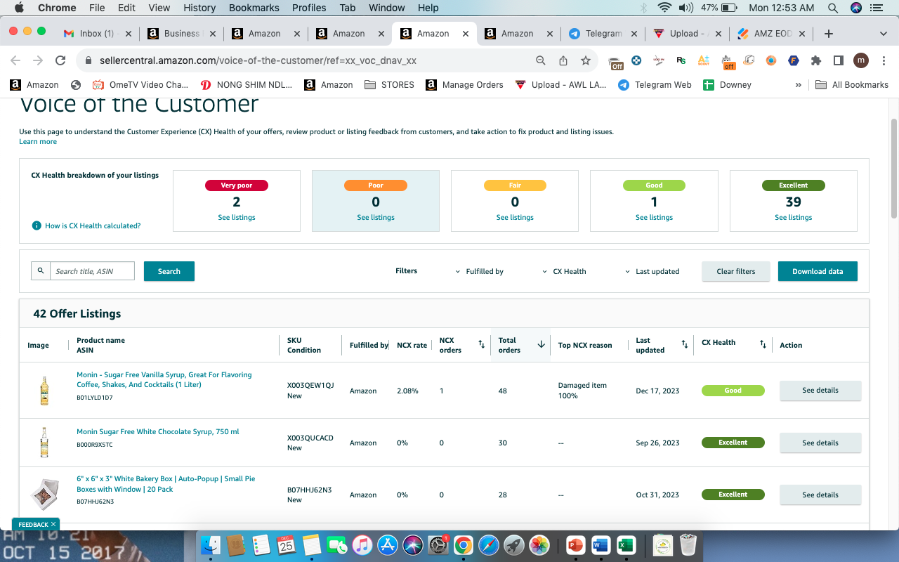Image resolution: width=899 pixels, height=562 pixels.
Task: Bookmark this page with the star icon
Action: tap(586, 60)
